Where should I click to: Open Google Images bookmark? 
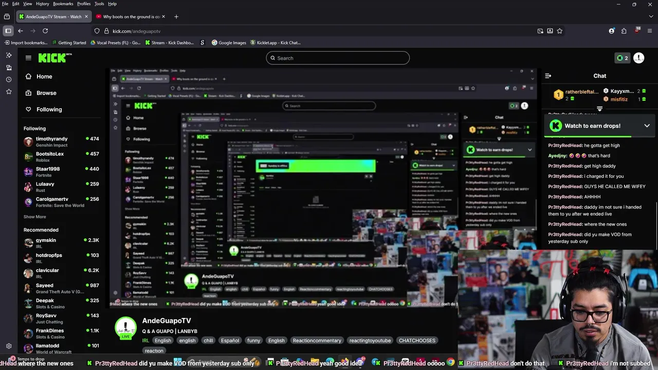229,43
